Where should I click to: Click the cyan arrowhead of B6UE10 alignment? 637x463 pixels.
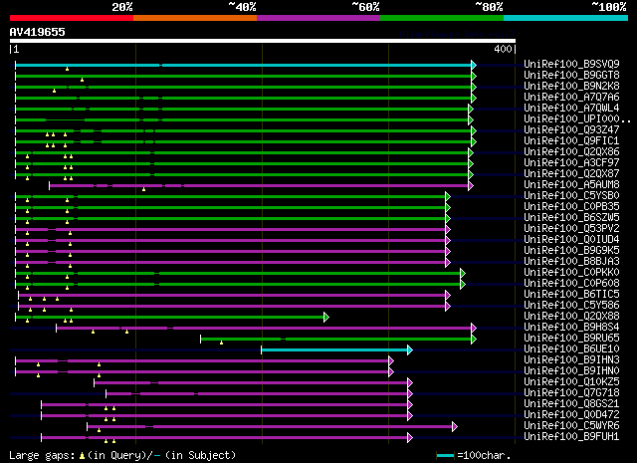(x=410, y=349)
